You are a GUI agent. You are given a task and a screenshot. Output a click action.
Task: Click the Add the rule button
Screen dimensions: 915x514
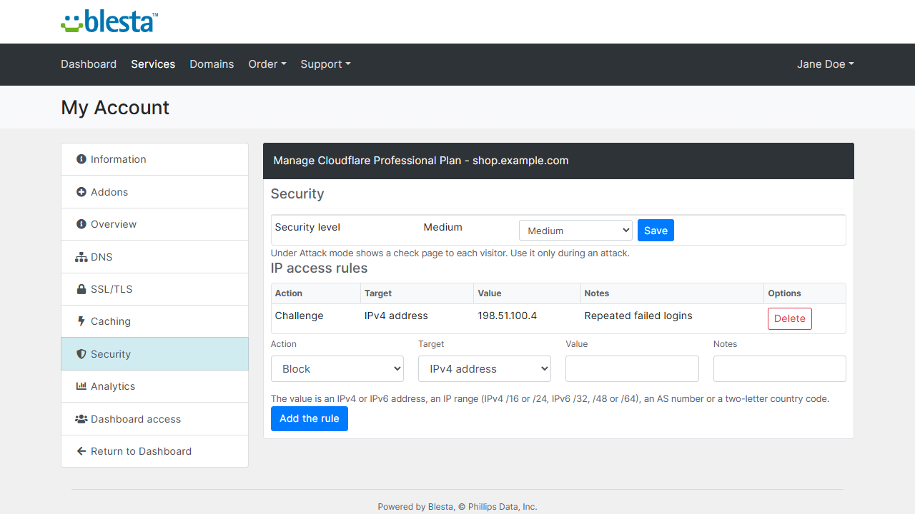click(310, 418)
